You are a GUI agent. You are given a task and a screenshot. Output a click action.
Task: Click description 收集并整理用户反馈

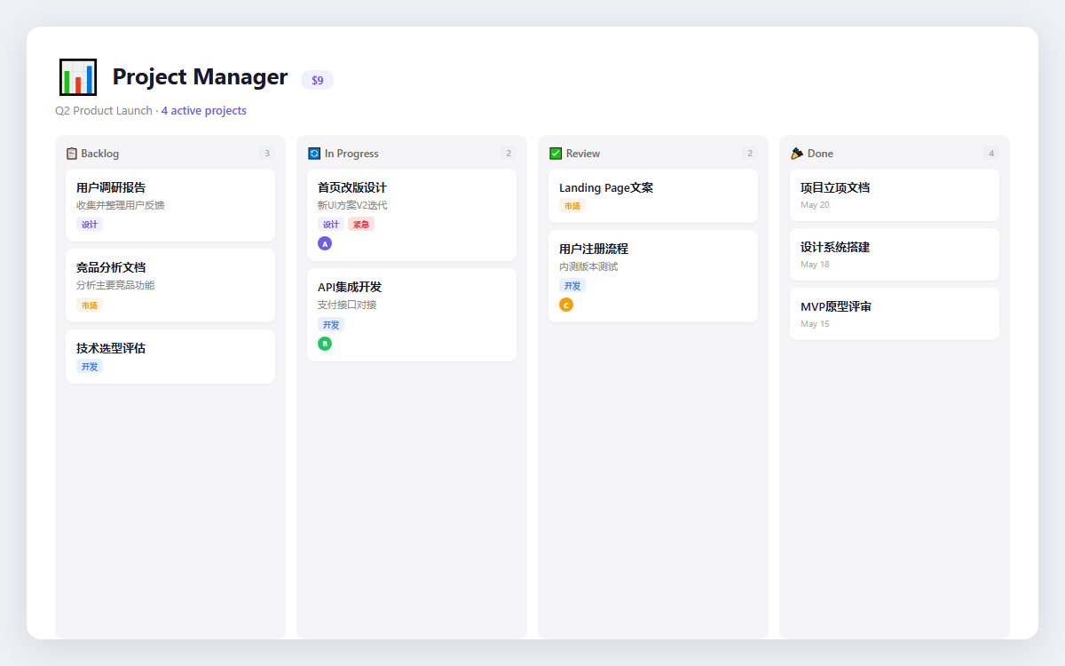click(120, 205)
